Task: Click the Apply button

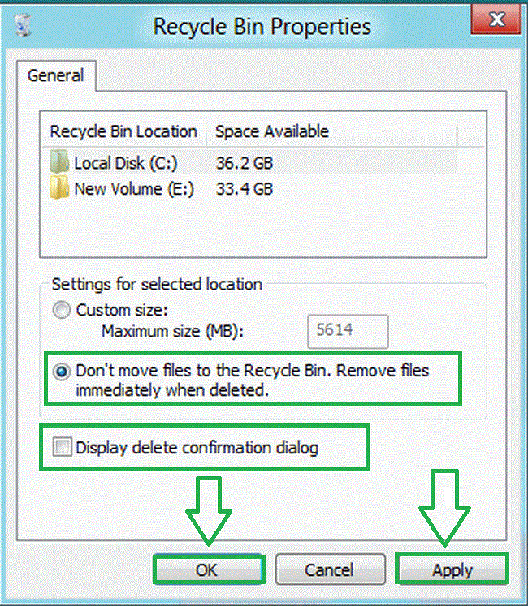Action: point(452,569)
